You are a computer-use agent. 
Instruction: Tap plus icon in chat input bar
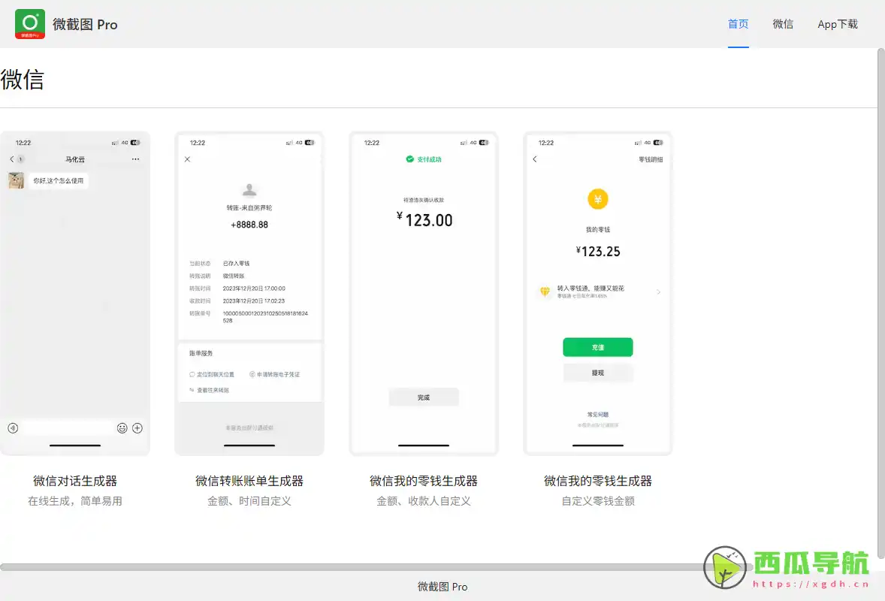coord(137,427)
